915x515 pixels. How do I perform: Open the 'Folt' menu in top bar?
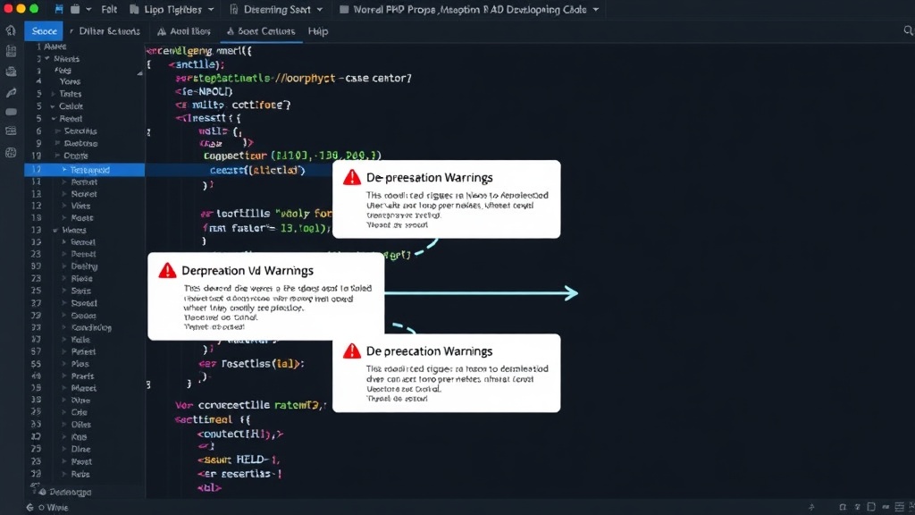(108, 9)
